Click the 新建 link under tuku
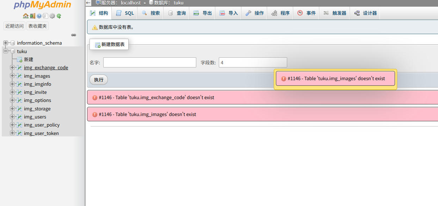438x206 pixels. click(x=29, y=59)
